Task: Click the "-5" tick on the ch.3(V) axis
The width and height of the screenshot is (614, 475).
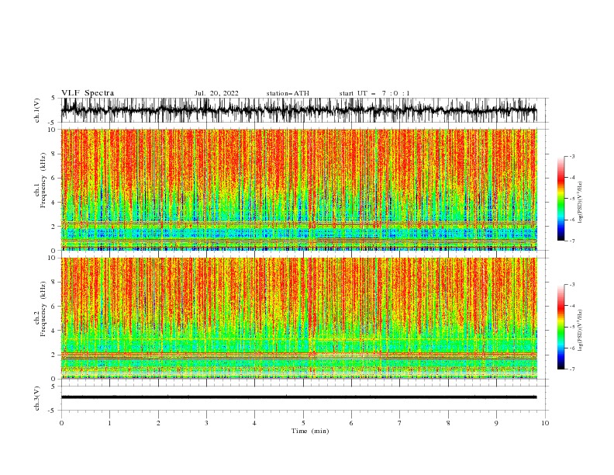Action: click(x=52, y=411)
